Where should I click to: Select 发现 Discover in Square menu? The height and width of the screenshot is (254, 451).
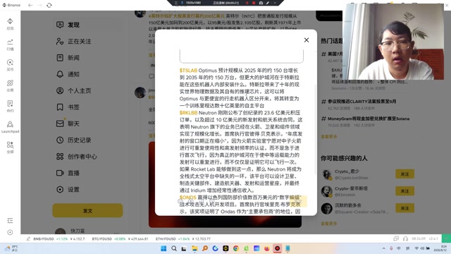87,25
